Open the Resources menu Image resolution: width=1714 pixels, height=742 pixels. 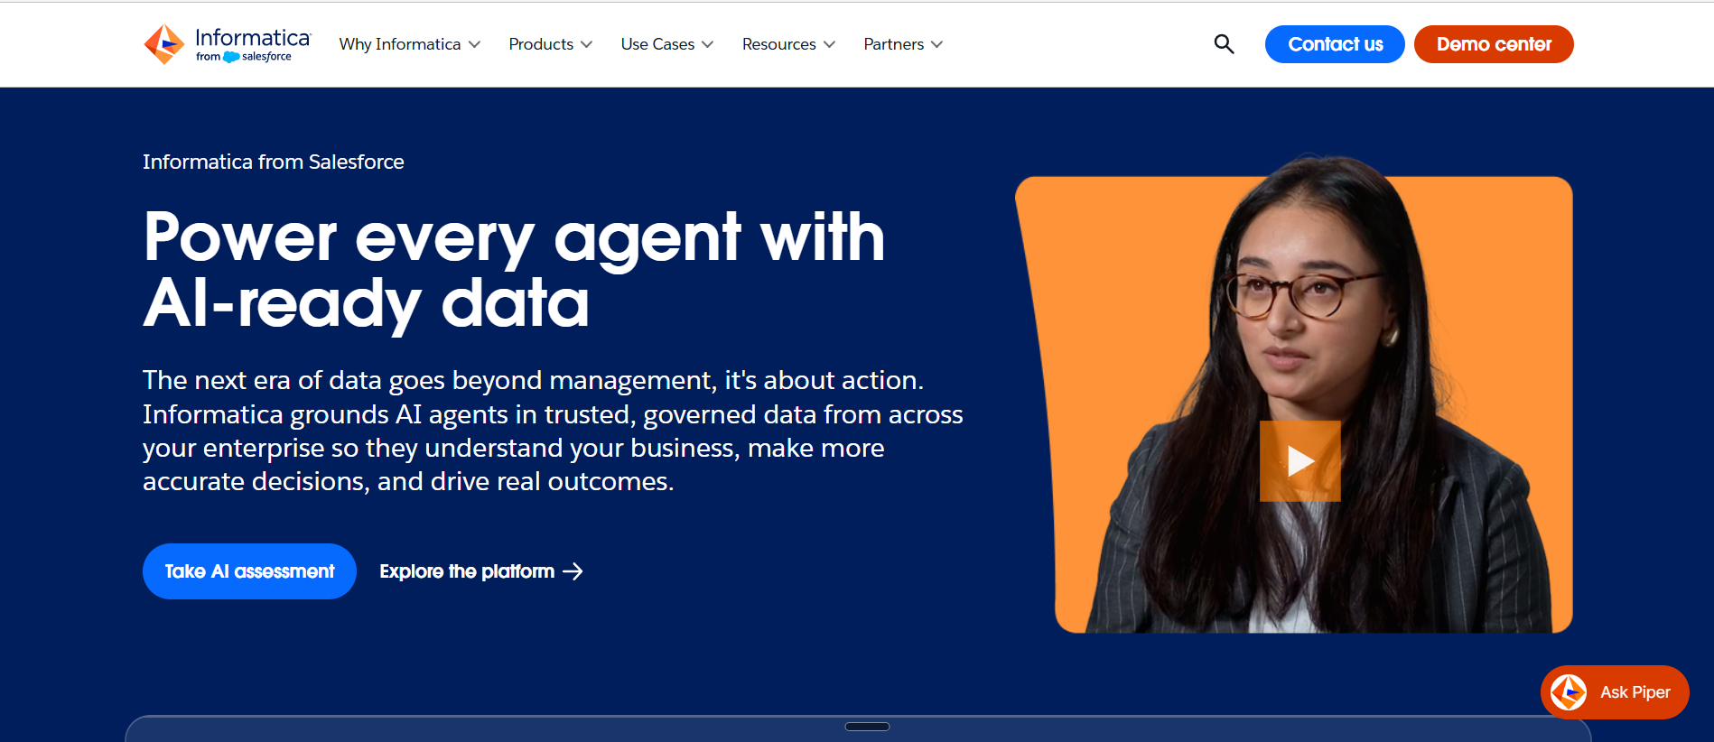[788, 44]
